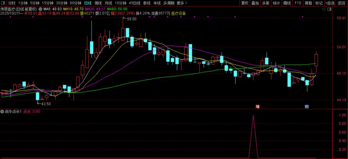Expand the 更多 periods menu
This screenshot has height=159, width=348.
[x=182, y=3]
